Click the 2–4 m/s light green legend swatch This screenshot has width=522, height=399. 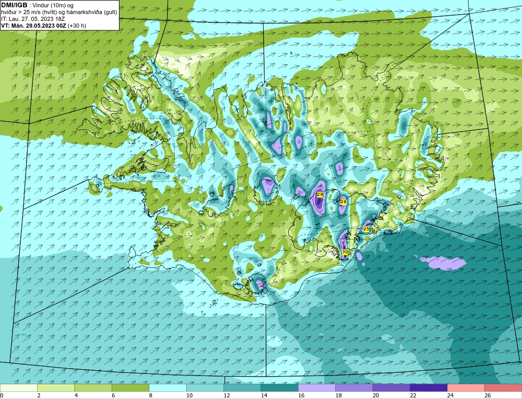click(x=56, y=388)
